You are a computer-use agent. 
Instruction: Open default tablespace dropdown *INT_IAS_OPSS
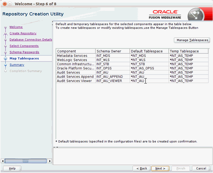[149, 68]
